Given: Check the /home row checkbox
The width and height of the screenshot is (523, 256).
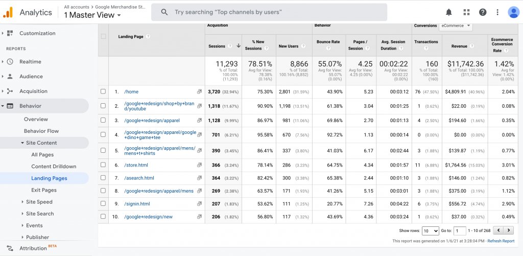Looking at the screenshot, I should click(103, 91).
